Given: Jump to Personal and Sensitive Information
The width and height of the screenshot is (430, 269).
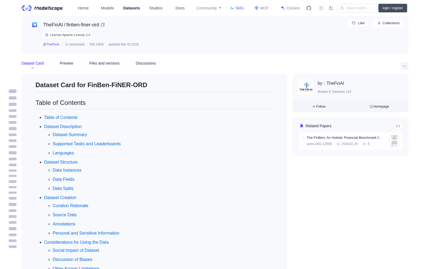Looking at the screenshot, I should click(86, 233).
